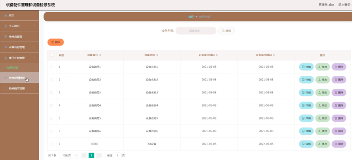Expand the 设备信息管理 sidebar menu
The height and width of the screenshot is (160, 352).
(x=19, y=48)
